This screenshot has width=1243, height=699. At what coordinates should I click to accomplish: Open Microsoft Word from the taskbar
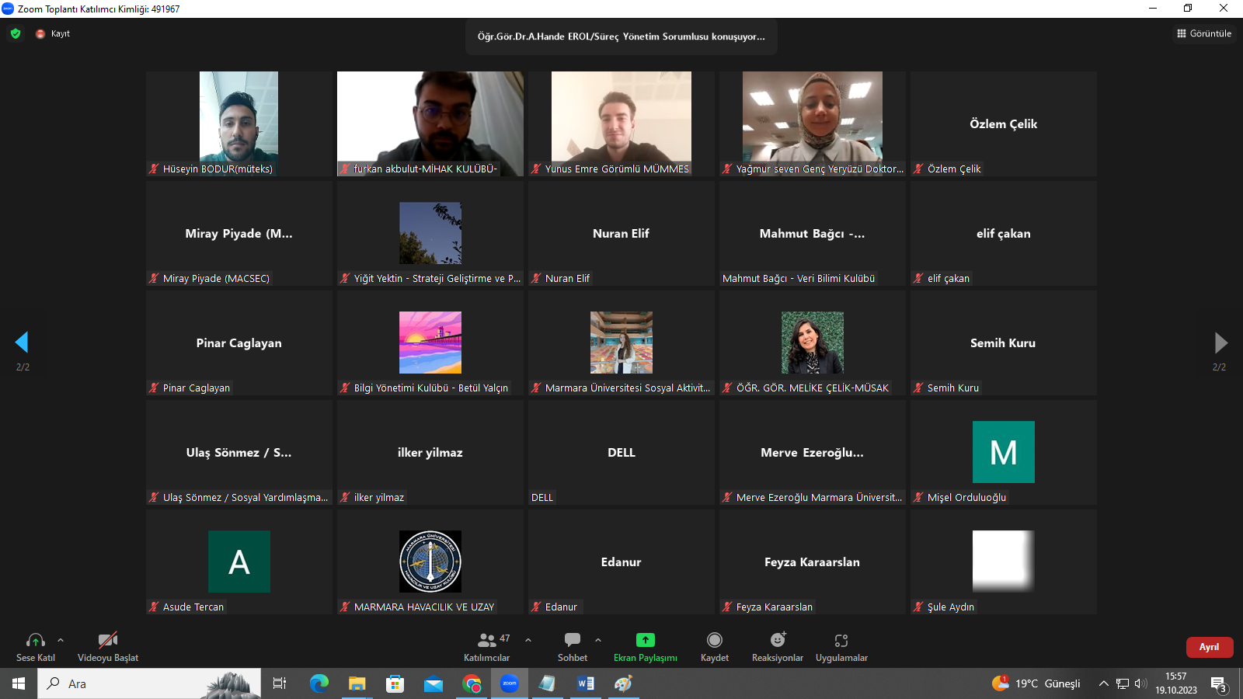click(586, 683)
